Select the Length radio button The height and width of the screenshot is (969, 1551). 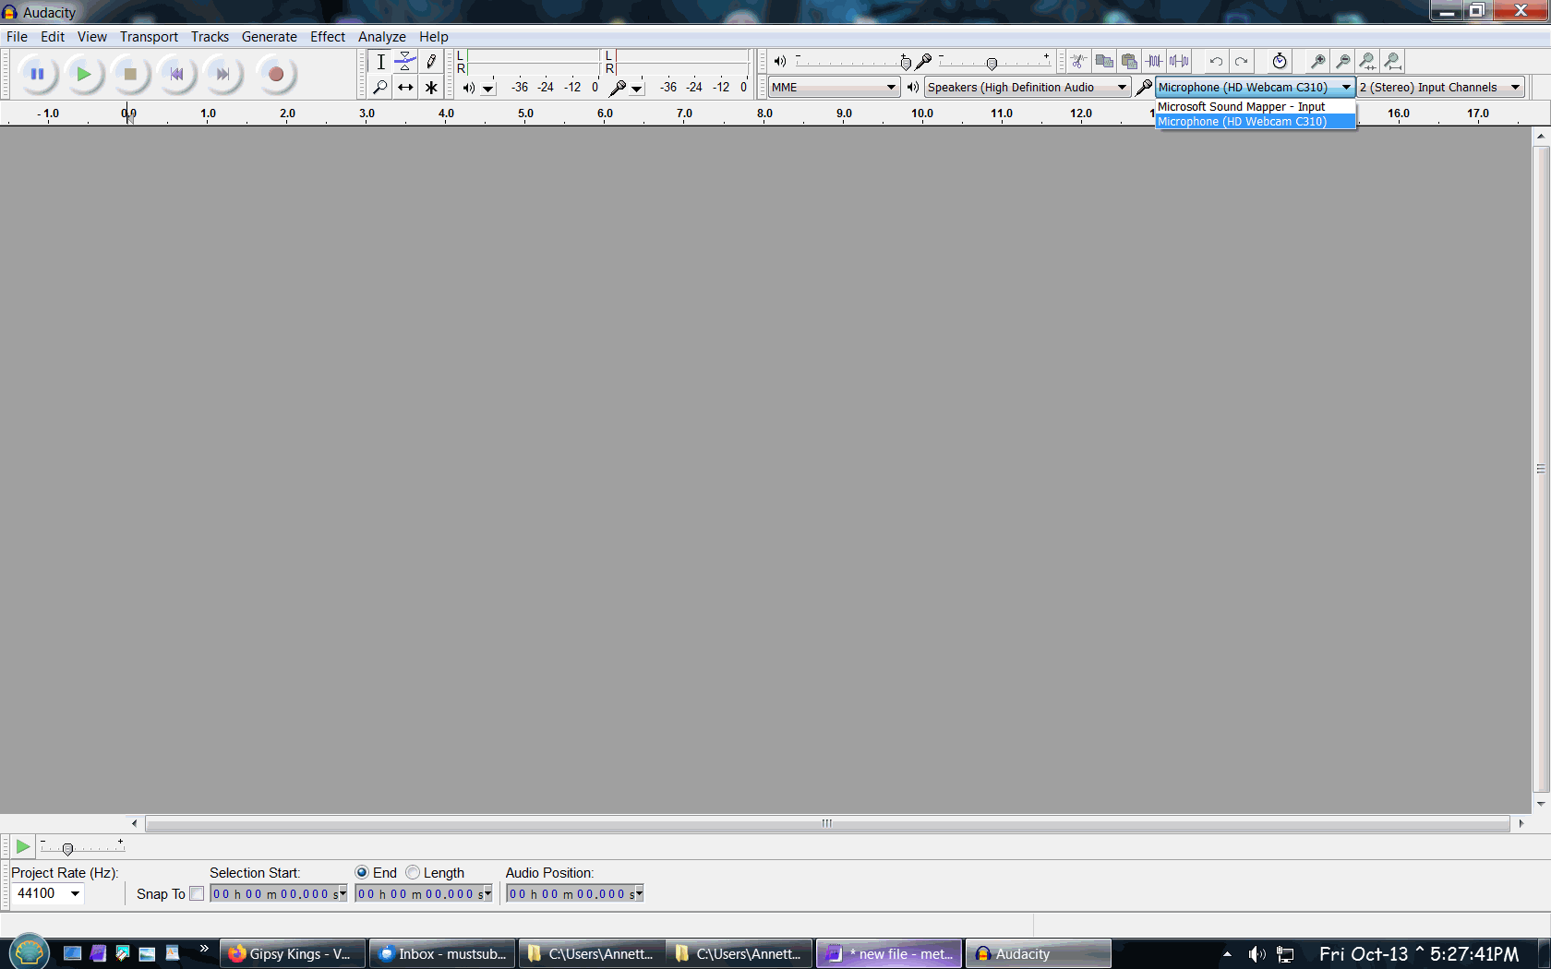point(413,872)
